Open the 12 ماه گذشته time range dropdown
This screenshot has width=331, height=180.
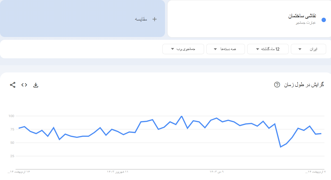tap(268, 49)
